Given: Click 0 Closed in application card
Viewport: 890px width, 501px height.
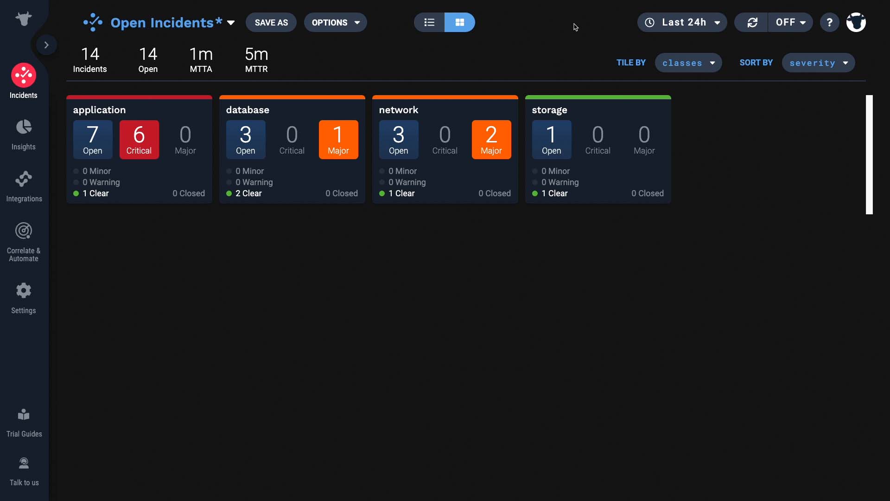Looking at the screenshot, I should click(x=189, y=193).
